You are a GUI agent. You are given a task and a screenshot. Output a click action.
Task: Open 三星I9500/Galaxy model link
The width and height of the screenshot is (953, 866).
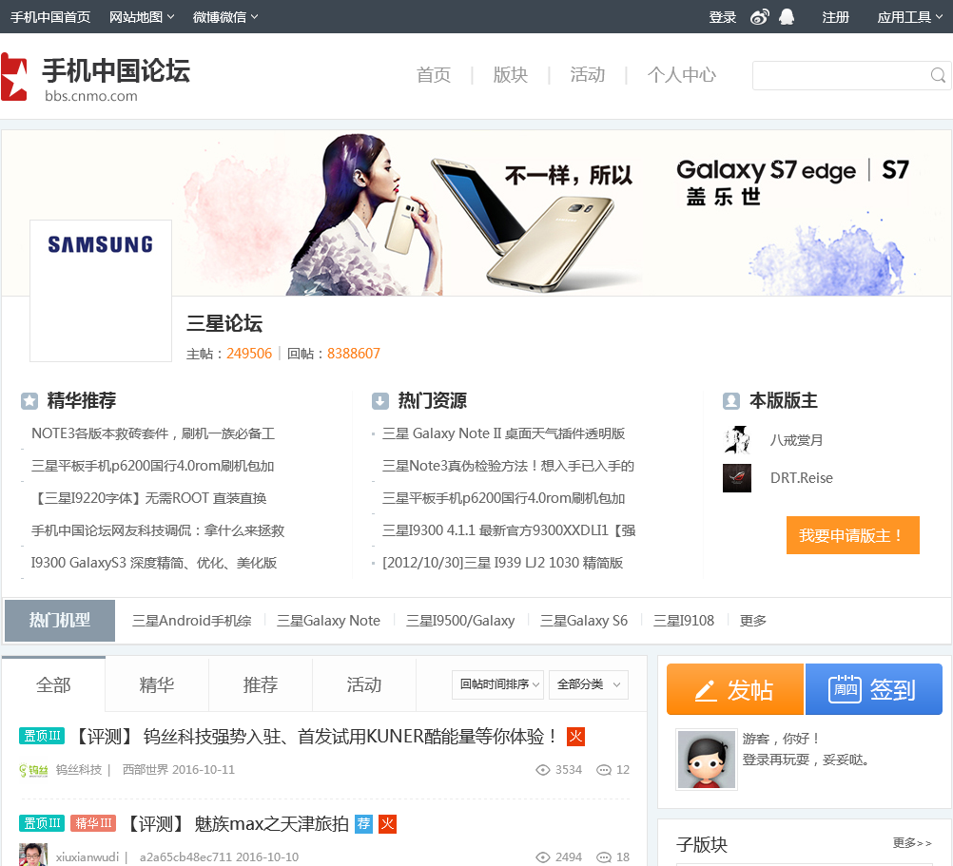[x=460, y=621]
